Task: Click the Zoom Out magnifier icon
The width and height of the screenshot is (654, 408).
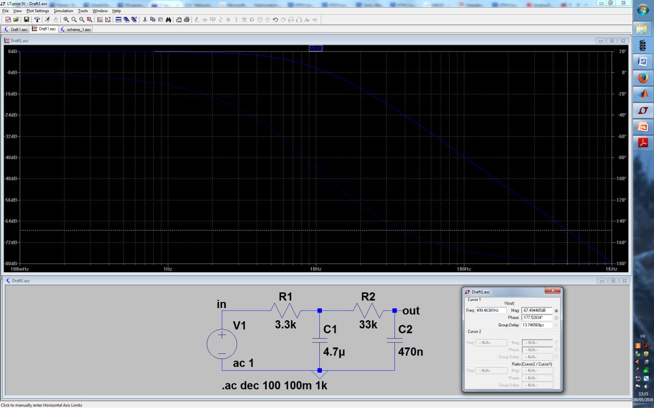Action: [82, 20]
